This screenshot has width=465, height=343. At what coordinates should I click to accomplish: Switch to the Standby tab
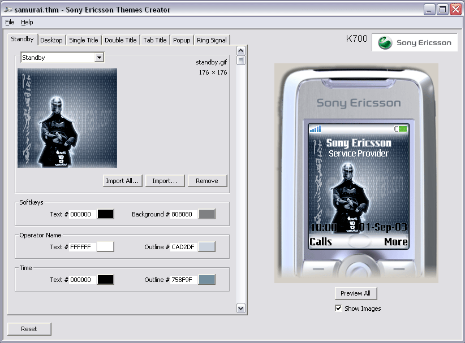(22, 39)
